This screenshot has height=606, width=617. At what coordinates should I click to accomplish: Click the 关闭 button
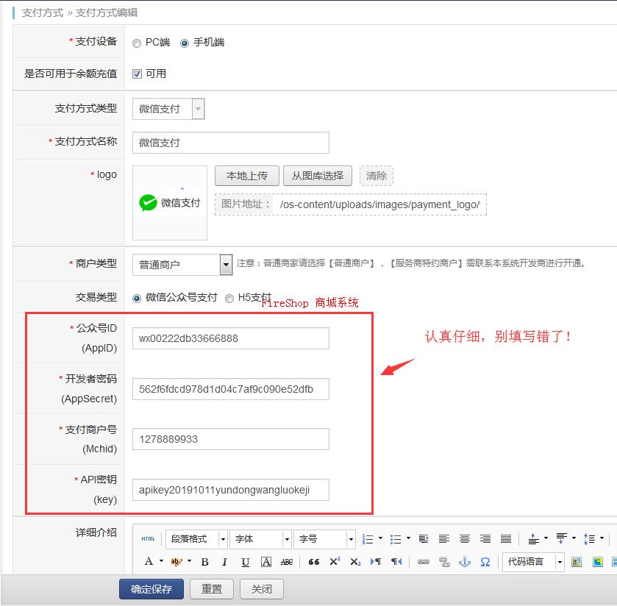pyautogui.click(x=262, y=589)
